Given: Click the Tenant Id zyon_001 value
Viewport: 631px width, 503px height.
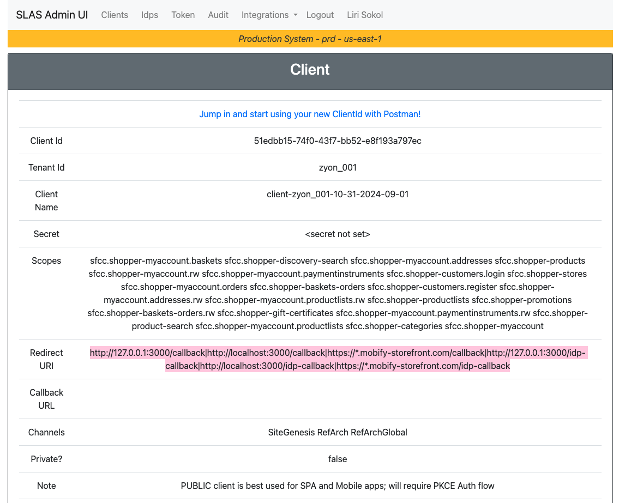Looking at the screenshot, I should (338, 167).
